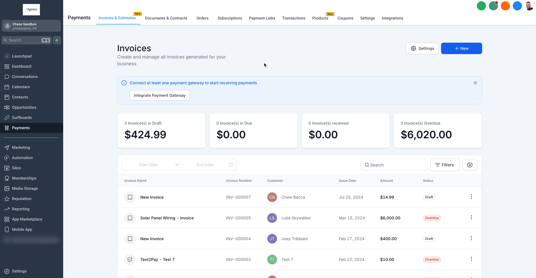Open the Orders tab

point(202,18)
